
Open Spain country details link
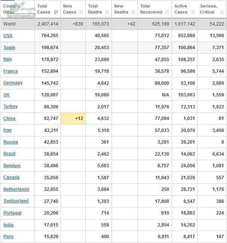(9, 48)
